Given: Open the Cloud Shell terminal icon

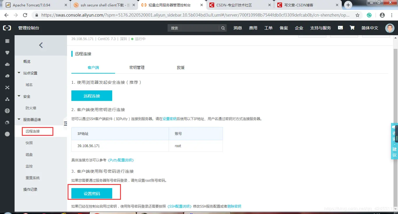Looking at the screenshot, I should pos(340,28).
